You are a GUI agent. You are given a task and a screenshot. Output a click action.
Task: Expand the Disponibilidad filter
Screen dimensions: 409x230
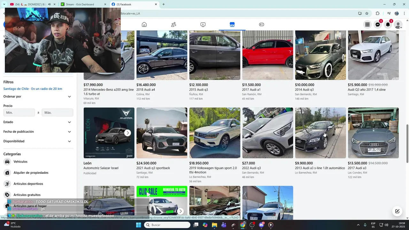click(x=38, y=141)
